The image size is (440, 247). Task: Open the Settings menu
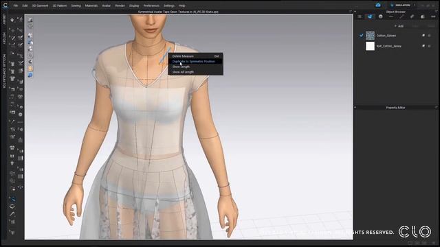point(169,5)
